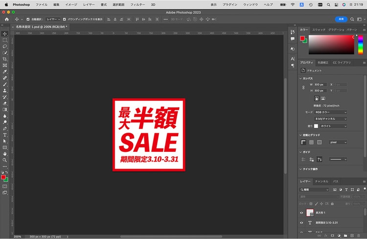
Task: Select the Move tool in the toolbox
Action: coord(5,34)
